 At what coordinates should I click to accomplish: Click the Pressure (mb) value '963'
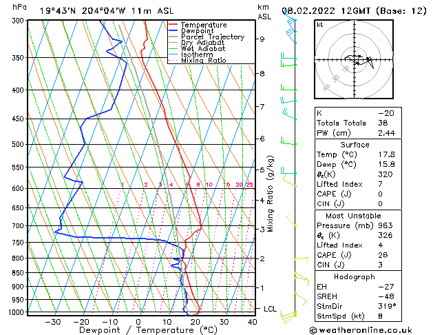[x=386, y=225]
